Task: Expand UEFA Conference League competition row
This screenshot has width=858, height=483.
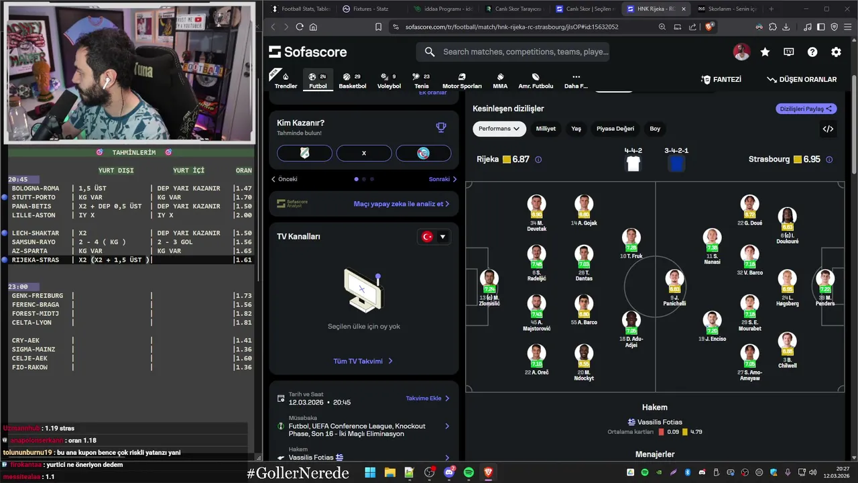Action: point(364,426)
